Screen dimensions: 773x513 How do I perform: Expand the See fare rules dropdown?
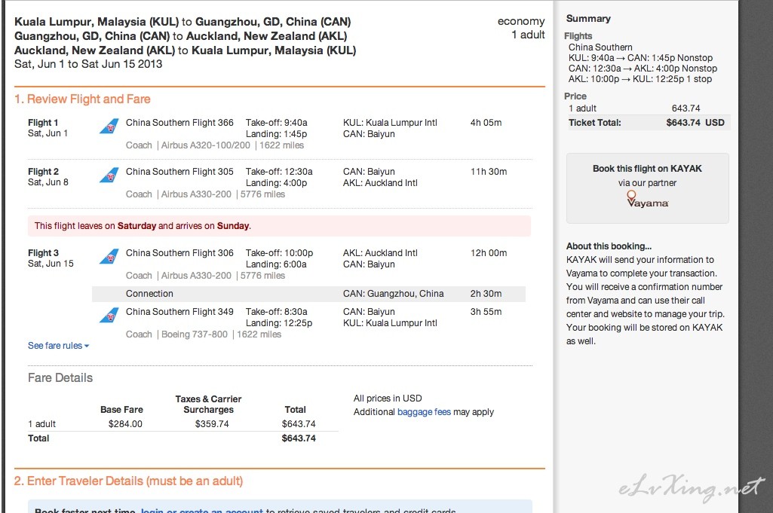coord(58,346)
